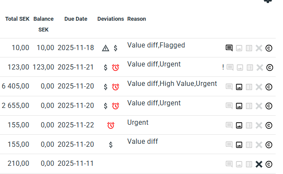The width and height of the screenshot is (283, 174).
Task: Sort by the Total SEK column header
Action: [17, 19]
